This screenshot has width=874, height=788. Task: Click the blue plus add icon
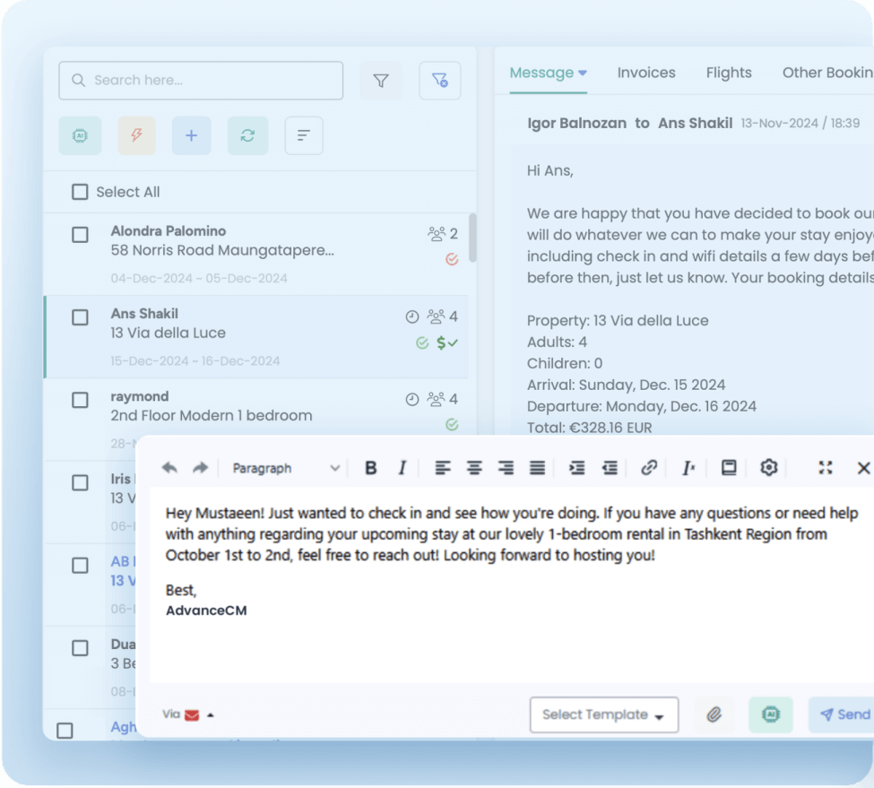[191, 135]
